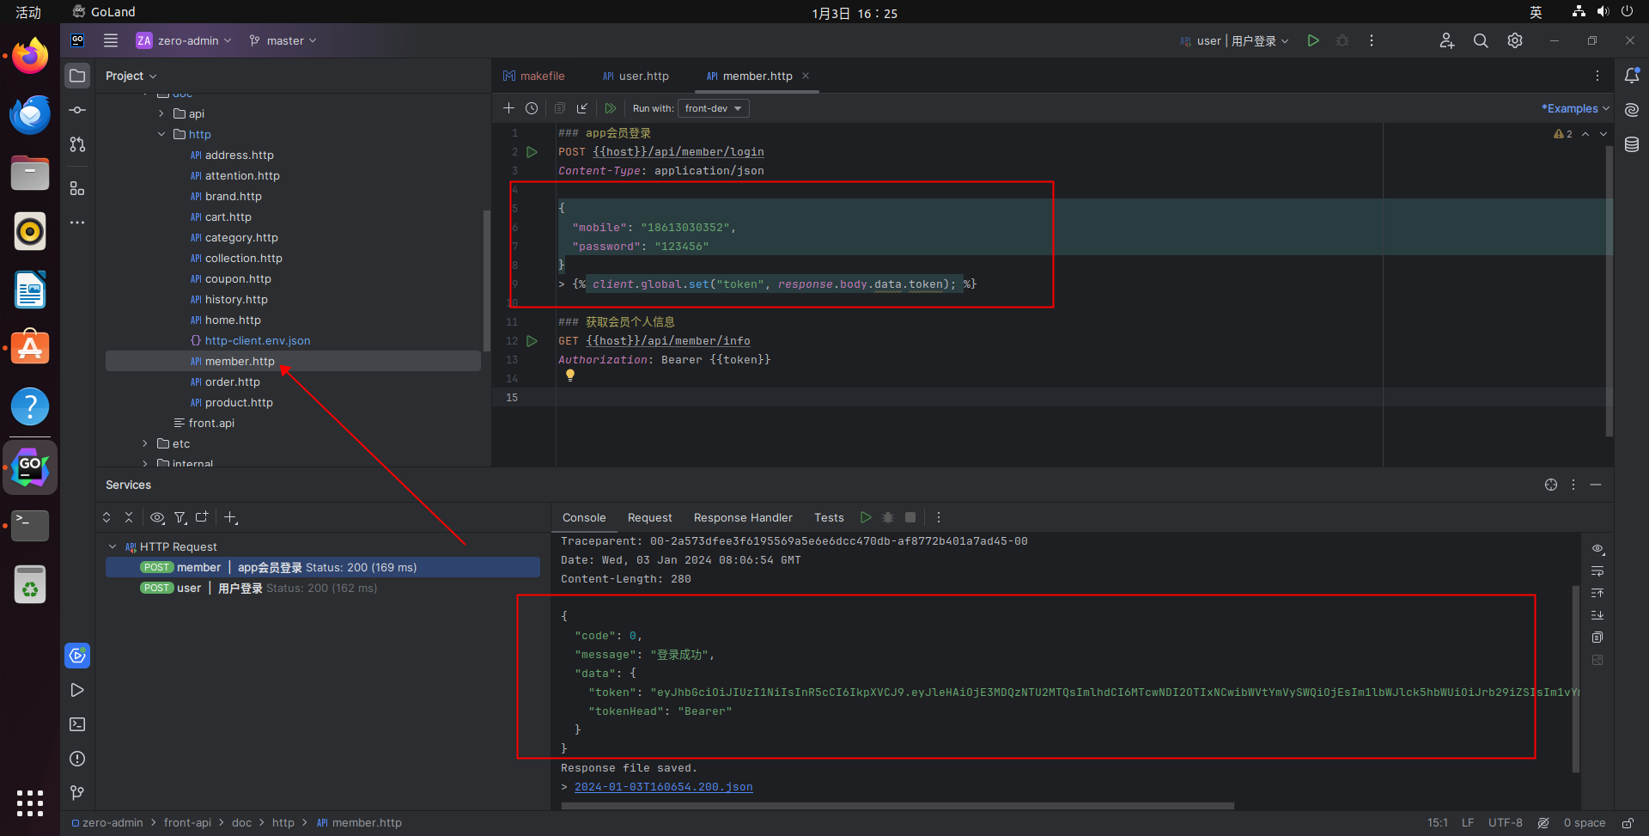
Task: Expand the etc folder
Action: click(x=145, y=443)
